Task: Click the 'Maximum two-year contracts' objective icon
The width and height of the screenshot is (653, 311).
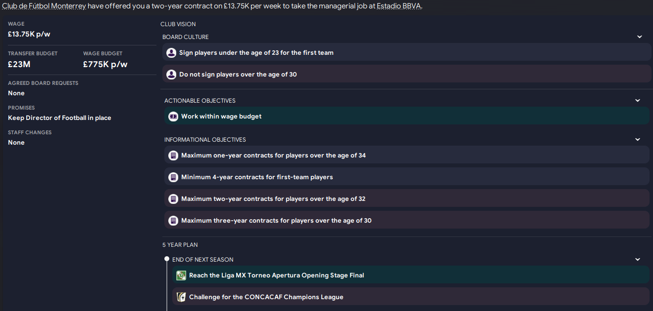Action: click(x=173, y=199)
